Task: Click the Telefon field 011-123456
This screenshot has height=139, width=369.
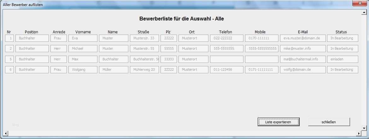Action: [x=227, y=69]
